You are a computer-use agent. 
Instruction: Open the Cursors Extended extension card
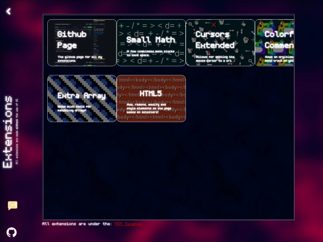(x=220, y=42)
